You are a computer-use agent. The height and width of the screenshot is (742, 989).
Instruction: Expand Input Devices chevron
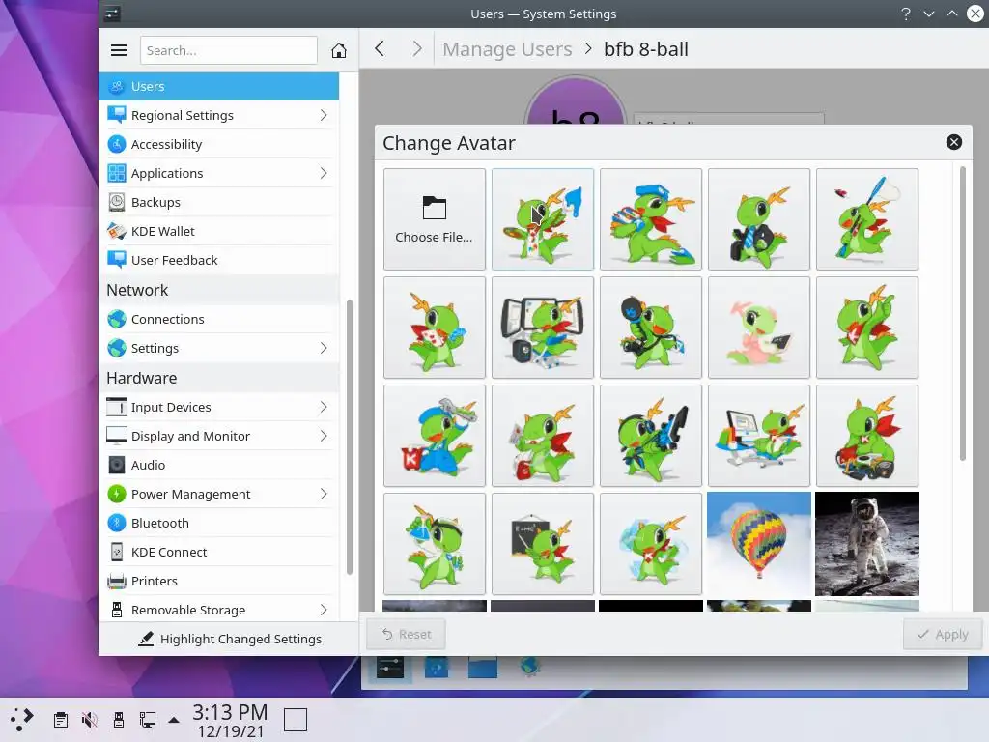324,407
